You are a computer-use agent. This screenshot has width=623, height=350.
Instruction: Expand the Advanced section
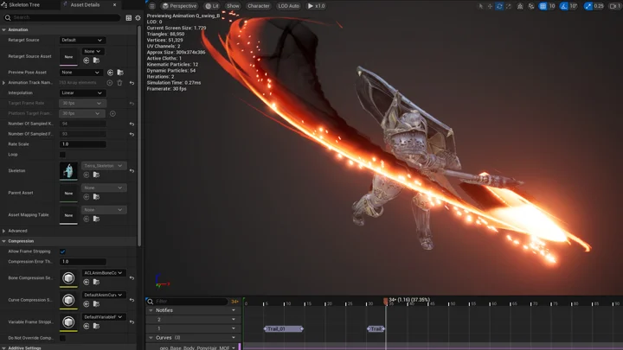4,231
